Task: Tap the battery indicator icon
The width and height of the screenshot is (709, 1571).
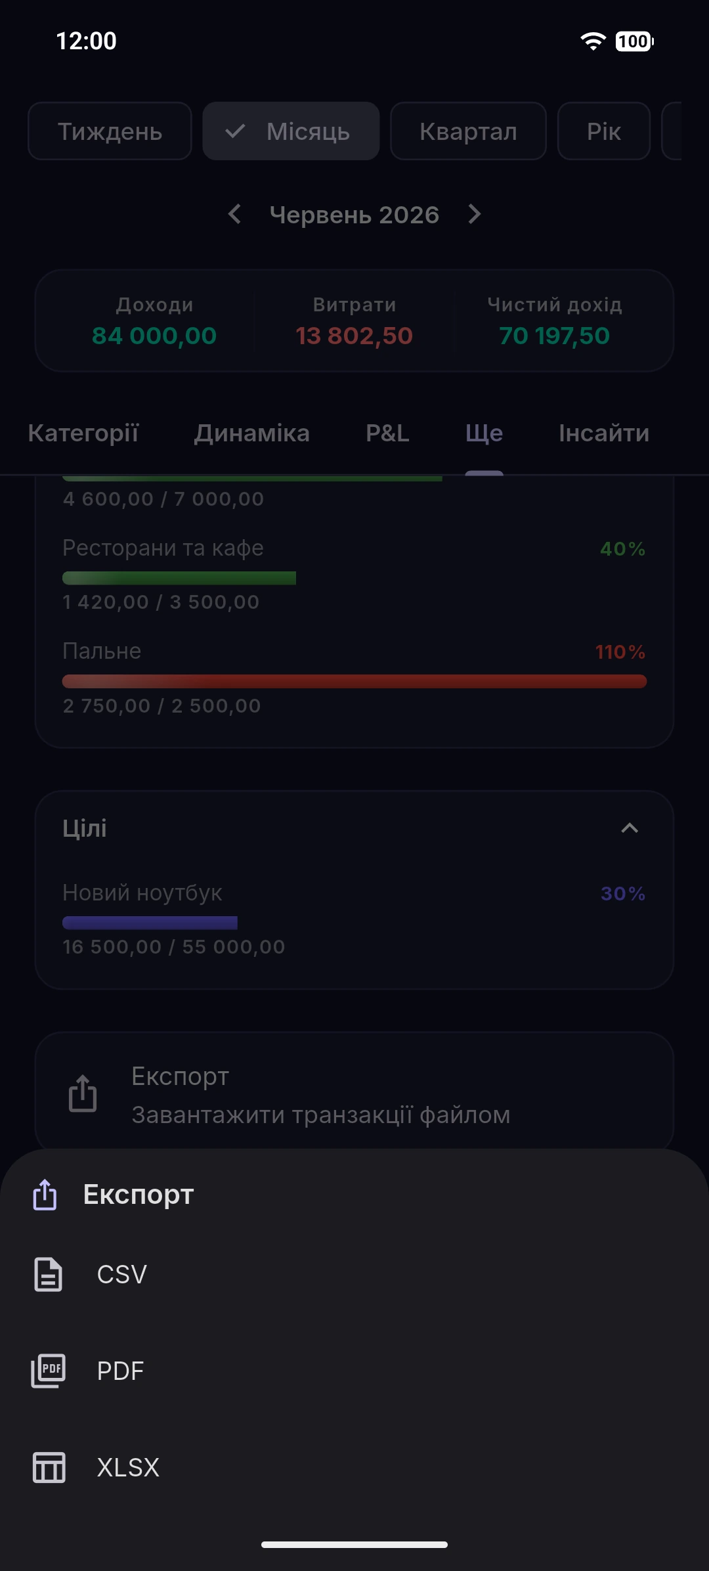Action: coord(634,41)
